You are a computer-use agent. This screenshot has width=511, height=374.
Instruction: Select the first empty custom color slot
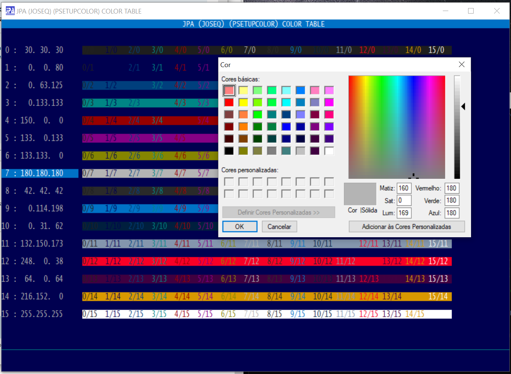coord(229,182)
